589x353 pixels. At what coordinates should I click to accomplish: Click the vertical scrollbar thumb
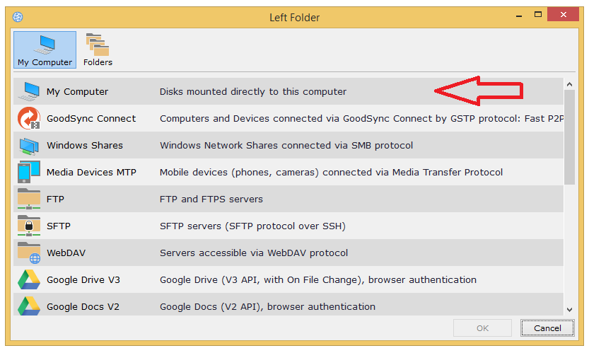(x=569, y=134)
